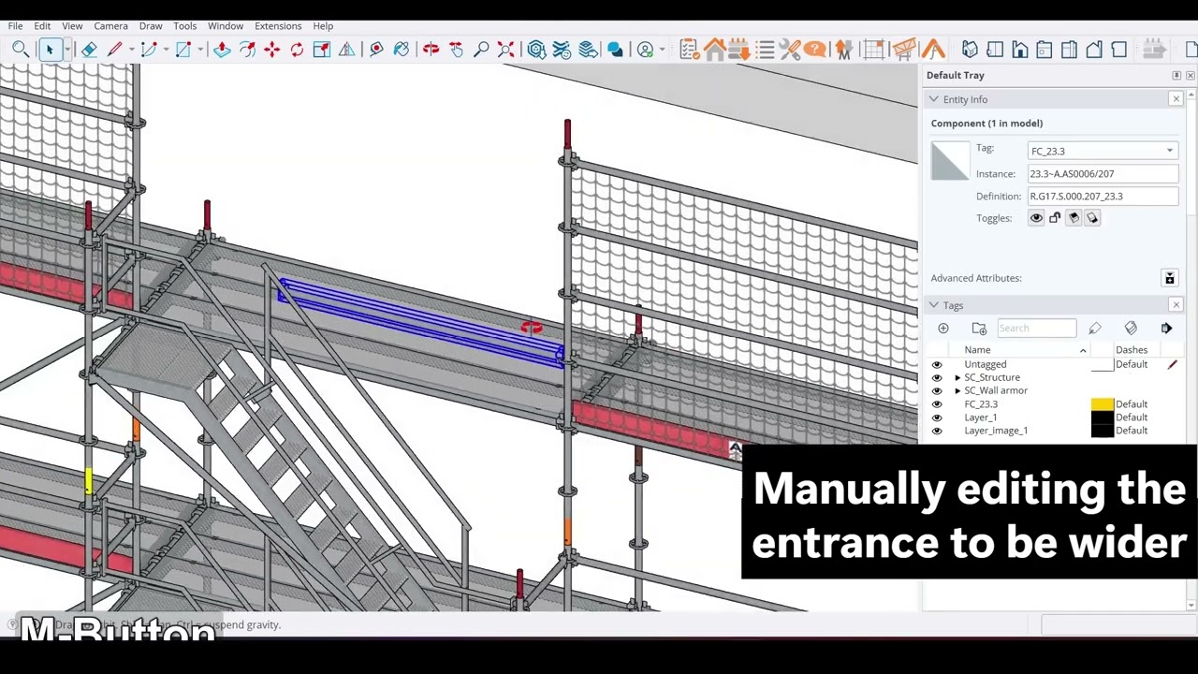Toggle cast shadows icon in Toggles

1074,218
